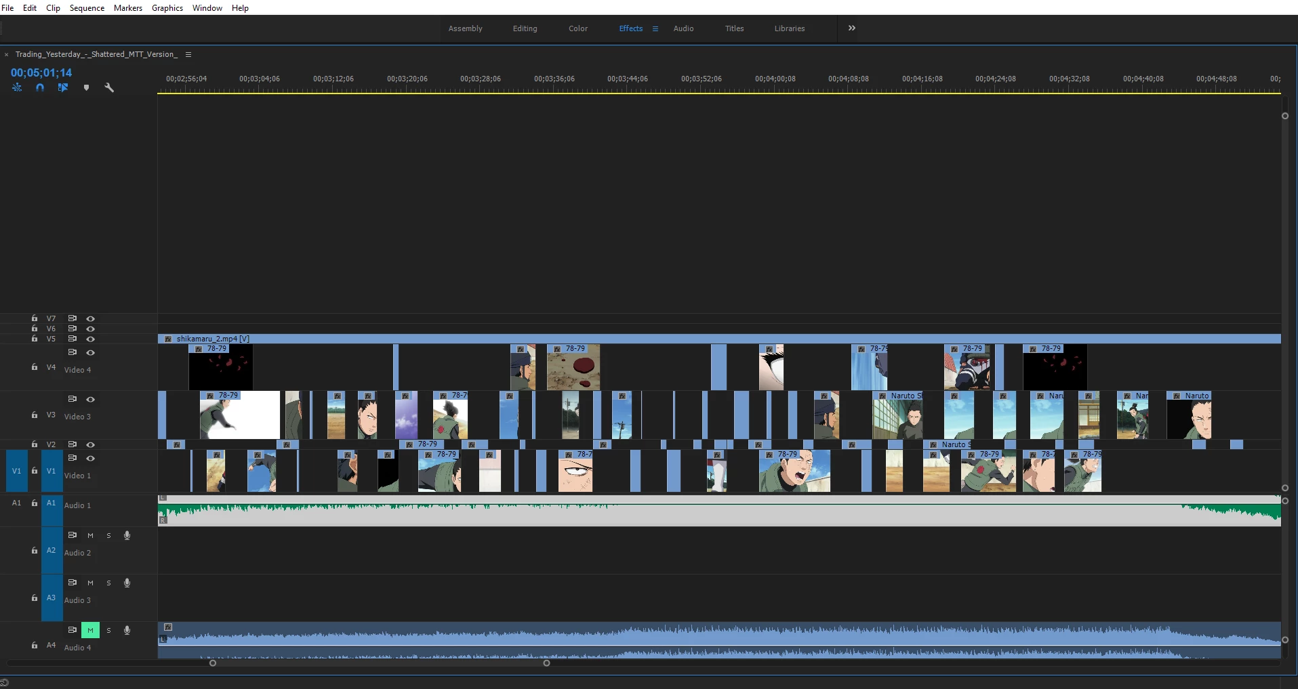Click the left handle of the horizontal zoom scrollbar
Screen dimensions: 1298x689
(213, 663)
